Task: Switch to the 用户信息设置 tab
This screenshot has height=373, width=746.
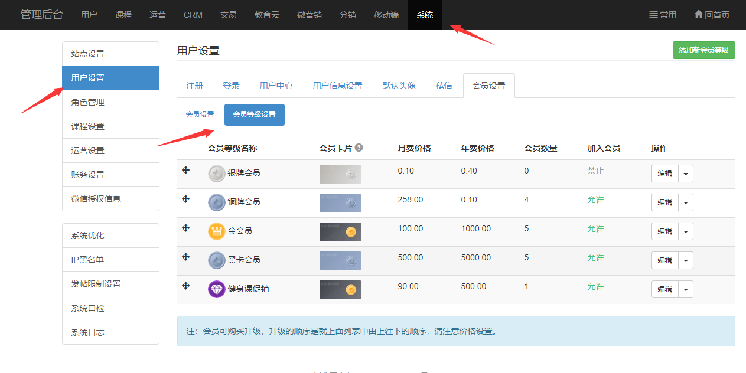Action: pyautogui.click(x=337, y=86)
